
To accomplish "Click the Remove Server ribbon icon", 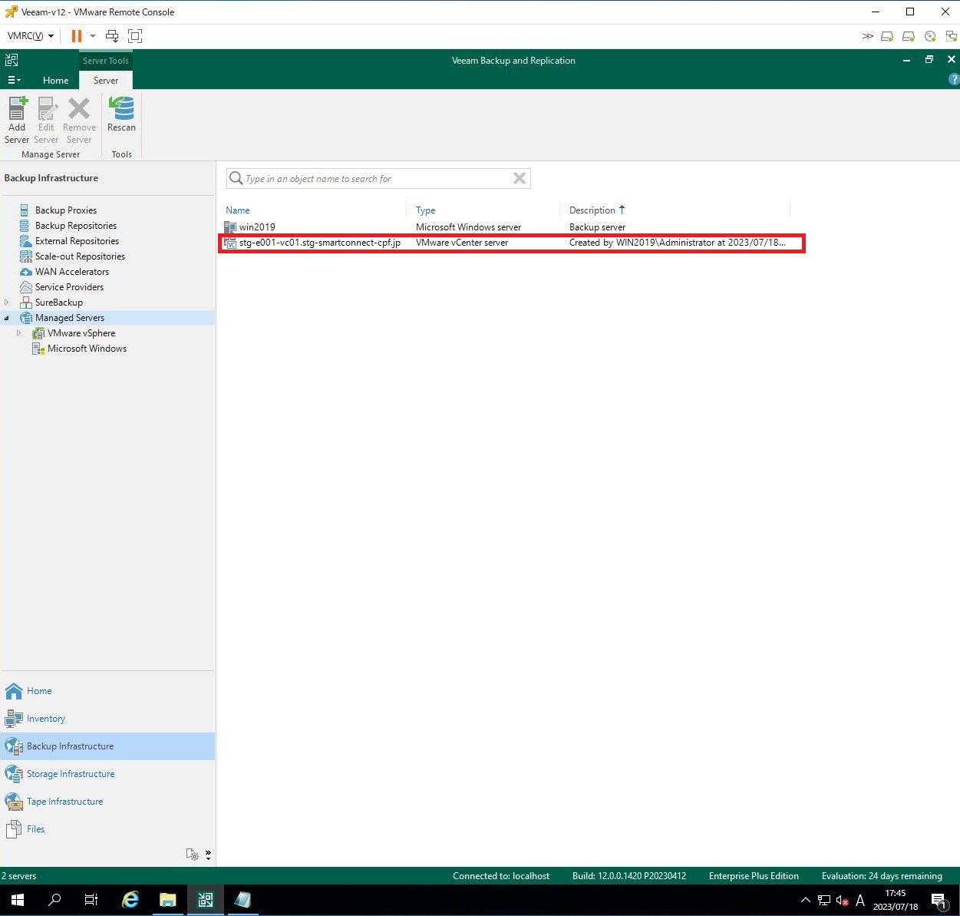I will 79,121.
